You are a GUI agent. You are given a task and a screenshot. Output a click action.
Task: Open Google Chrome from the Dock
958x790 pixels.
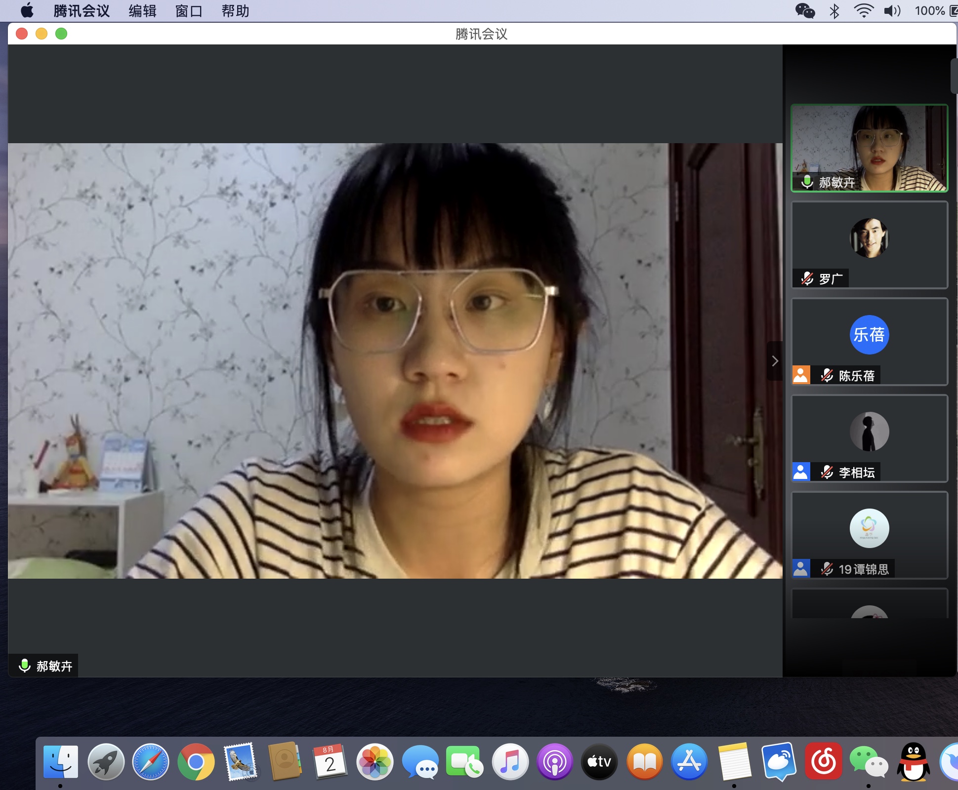pos(196,762)
